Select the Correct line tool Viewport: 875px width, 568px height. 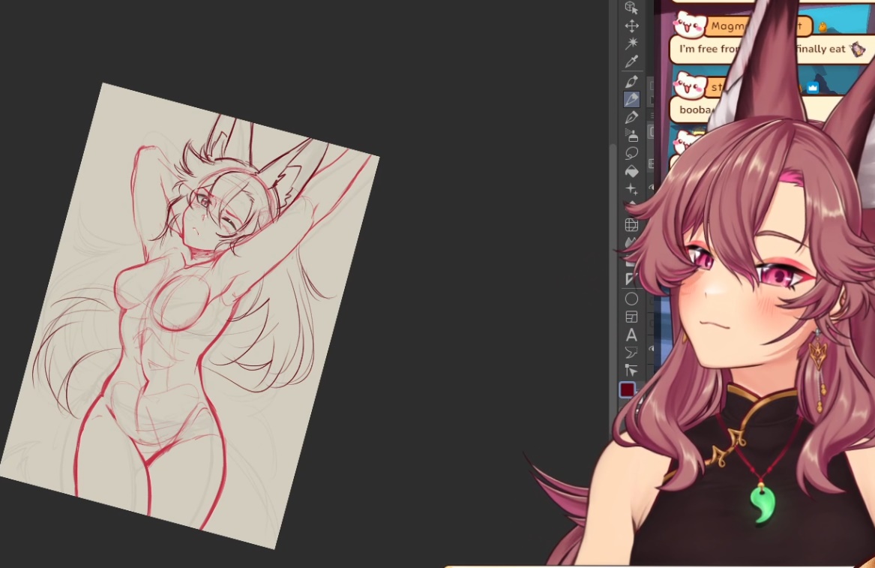pyautogui.click(x=632, y=371)
